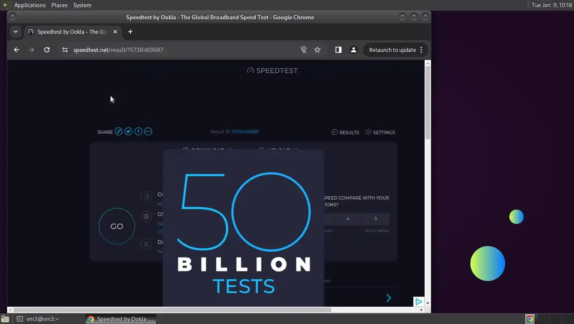Click the scroll up arrow of the page
This screenshot has height=324, width=574.
pos(428,63)
